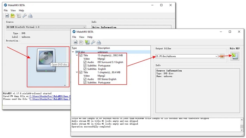Screen dimensions: 246x138
Task: Open Help menu in front window
Action: coord(90,37)
